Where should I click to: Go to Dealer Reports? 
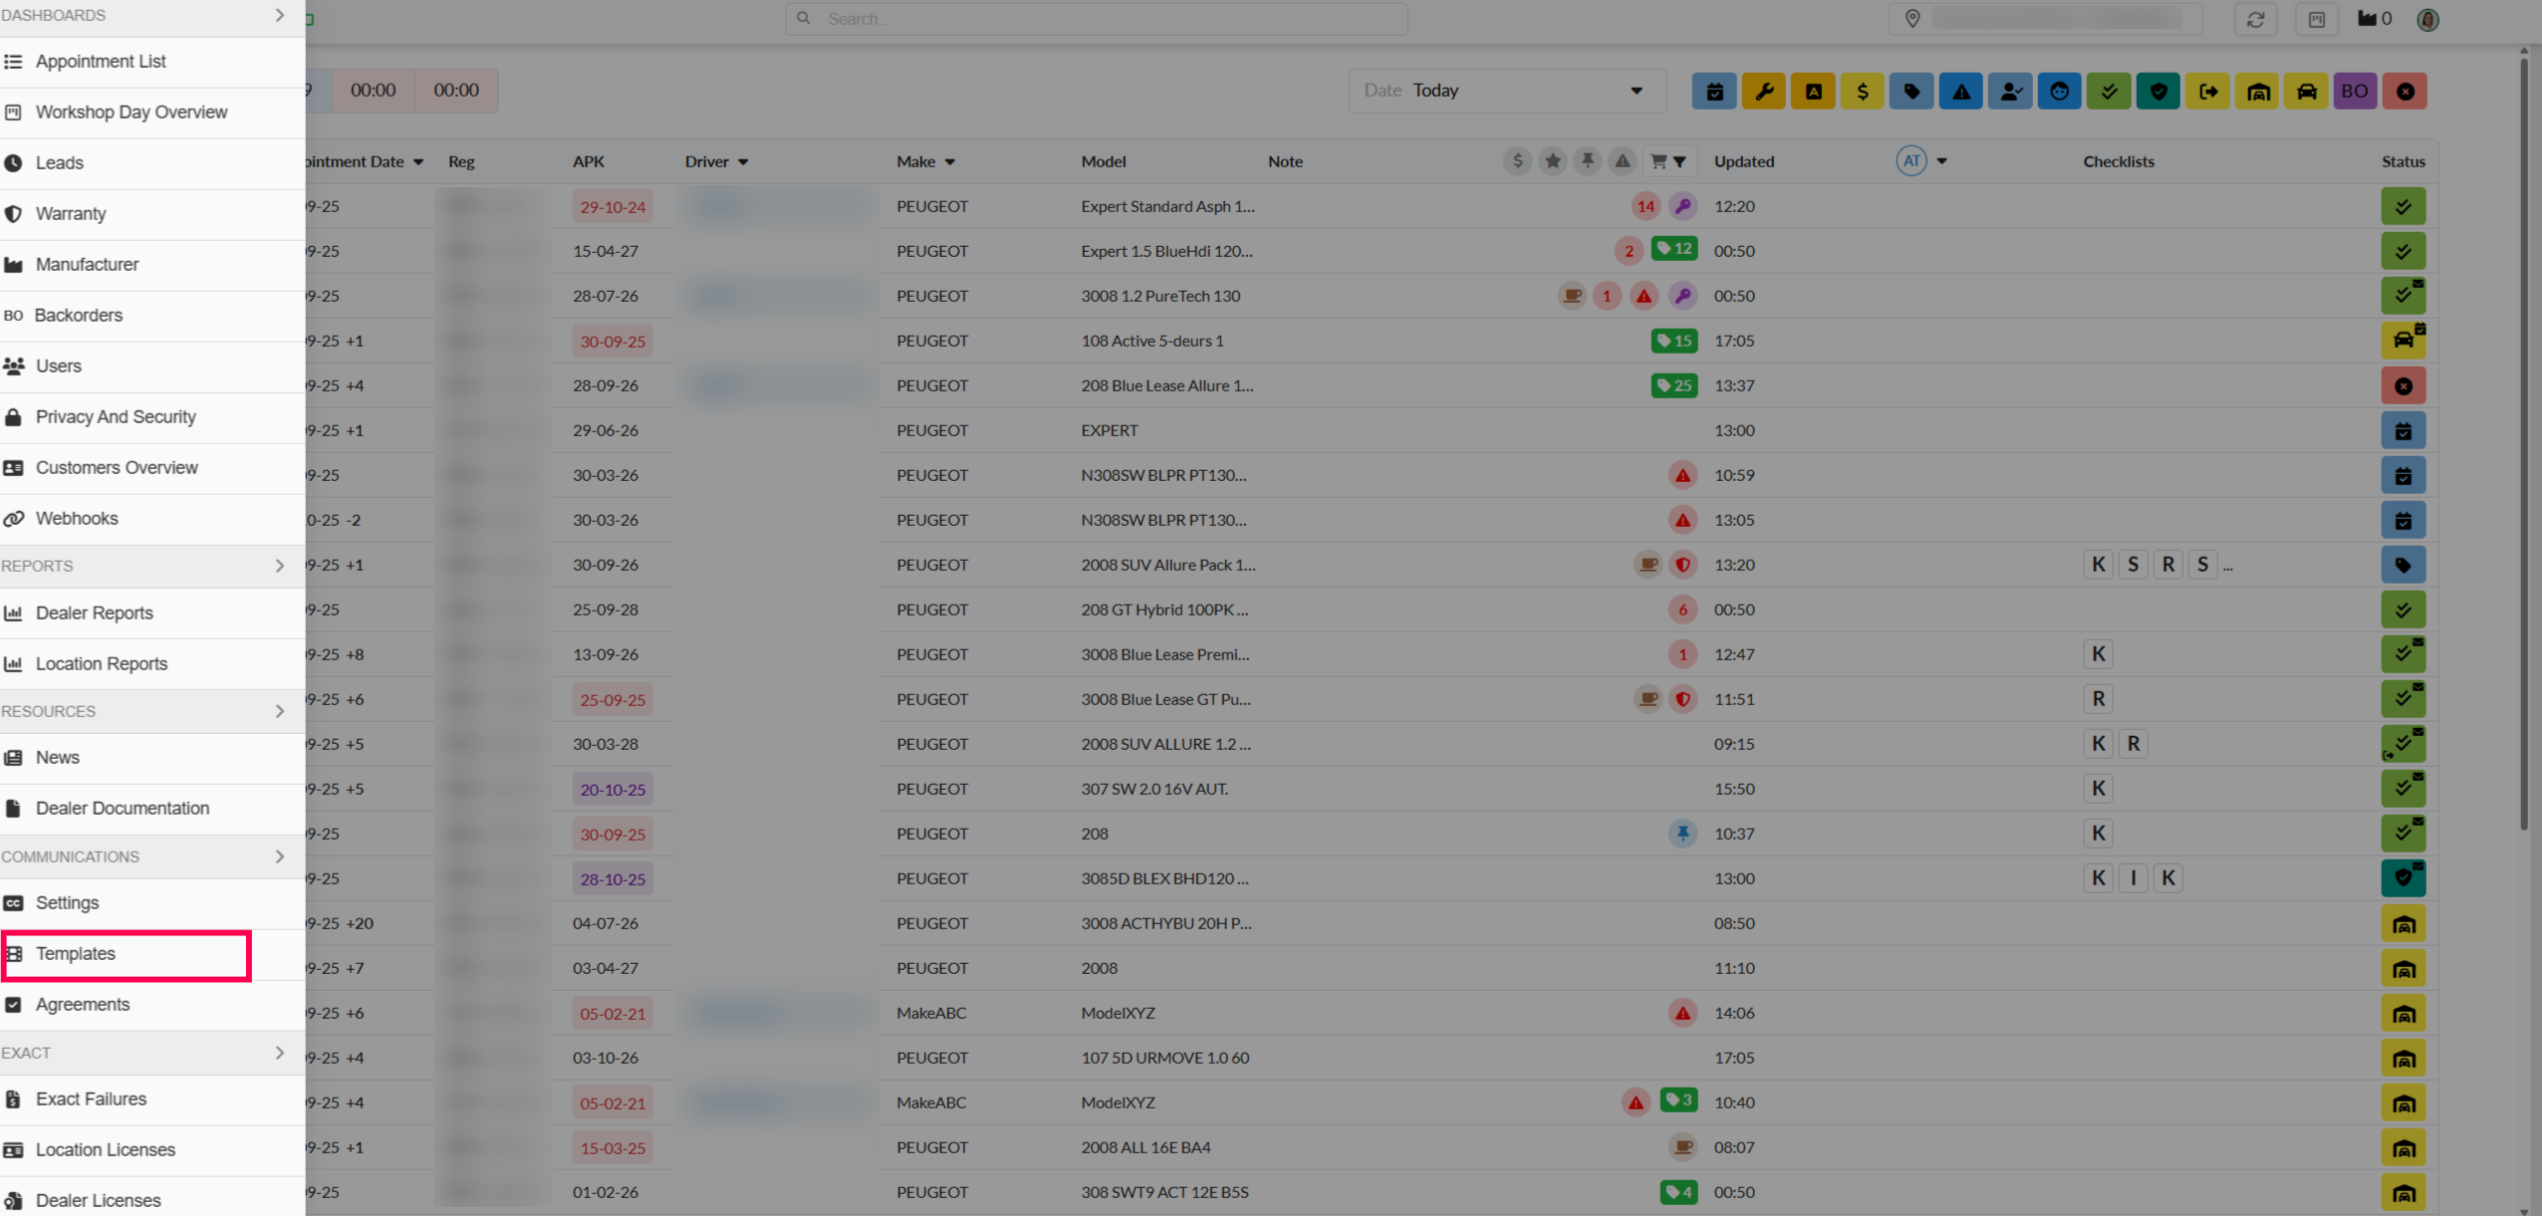coord(95,613)
